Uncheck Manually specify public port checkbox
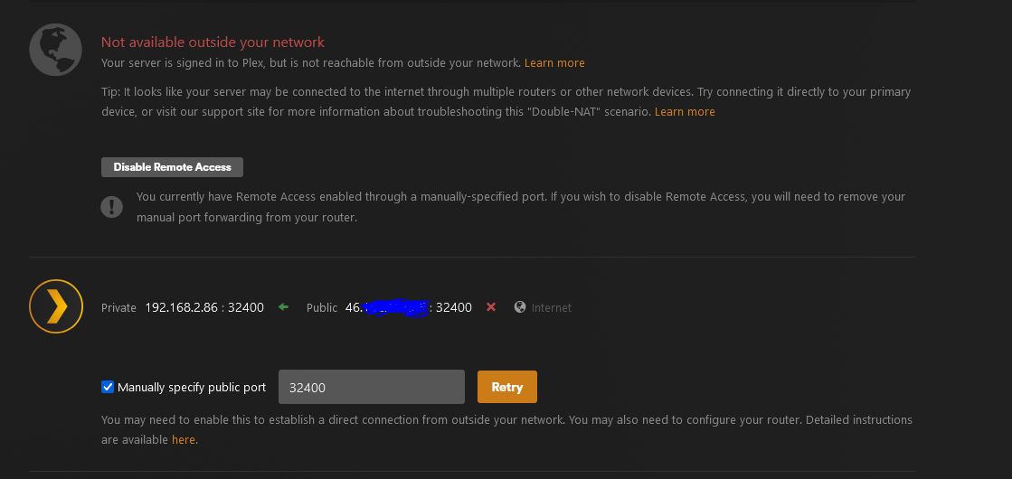This screenshot has height=479, width=1012. tap(108, 387)
